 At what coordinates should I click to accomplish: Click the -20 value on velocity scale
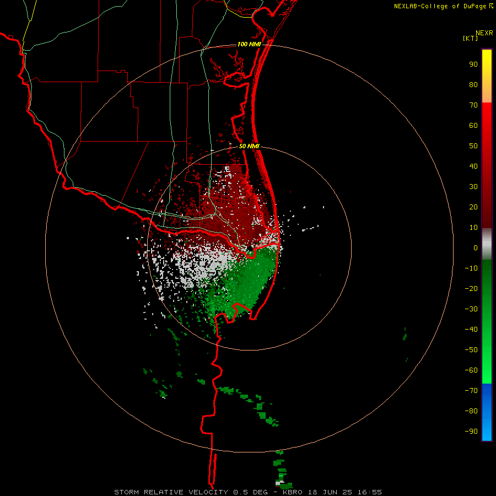pos(471,288)
